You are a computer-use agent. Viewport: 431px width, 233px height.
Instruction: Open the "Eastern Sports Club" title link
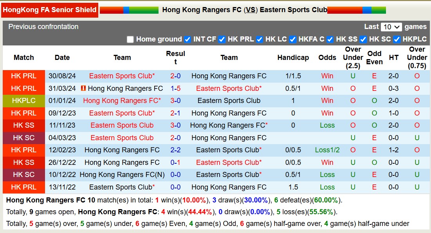(294, 9)
